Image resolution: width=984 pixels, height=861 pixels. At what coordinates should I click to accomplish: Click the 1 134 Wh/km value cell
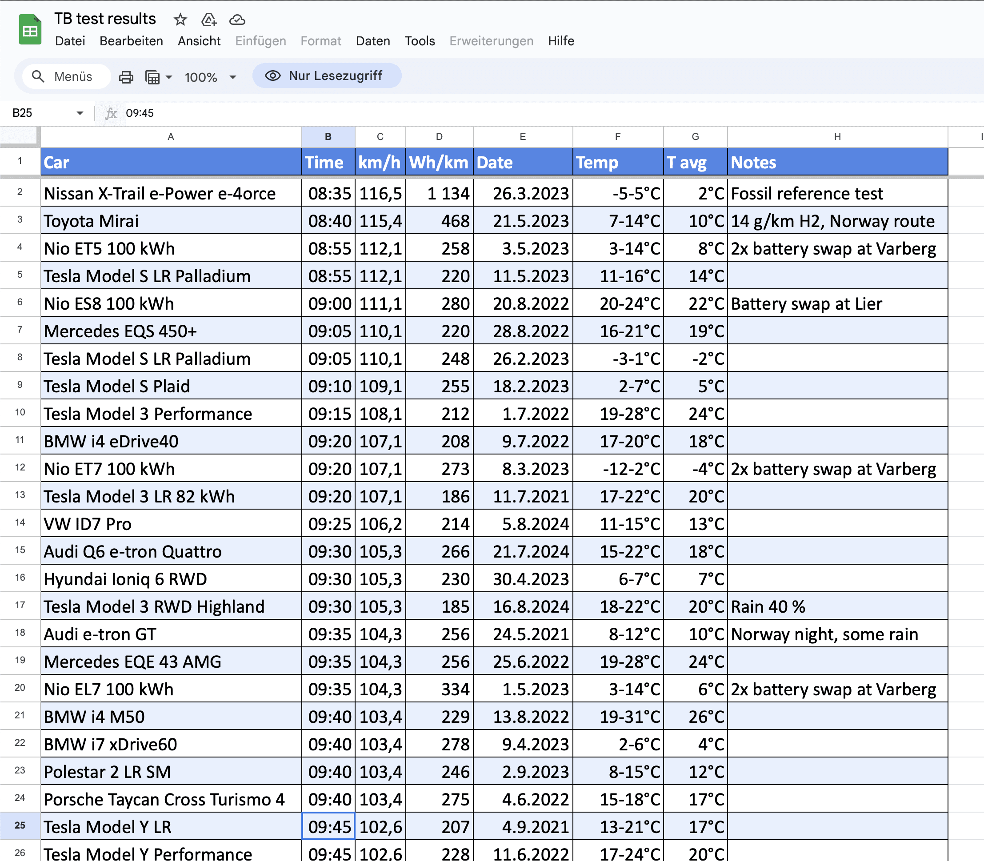(x=440, y=193)
